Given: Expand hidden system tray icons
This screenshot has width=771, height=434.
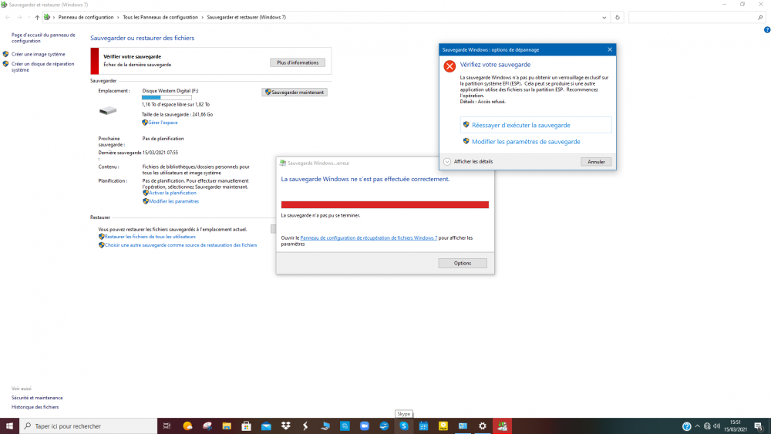Looking at the screenshot, I should click(697, 426).
